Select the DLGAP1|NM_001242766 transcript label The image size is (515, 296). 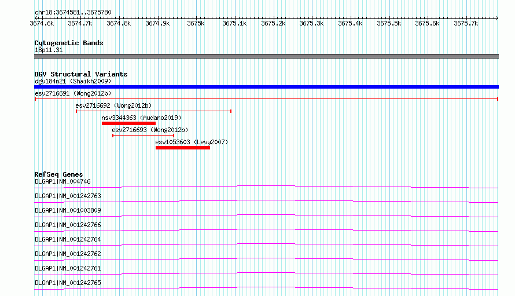68,225
